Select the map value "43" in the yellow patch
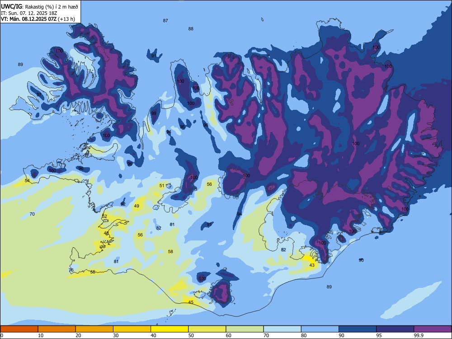The width and height of the screenshot is (452, 339). [x=312, y=265]
